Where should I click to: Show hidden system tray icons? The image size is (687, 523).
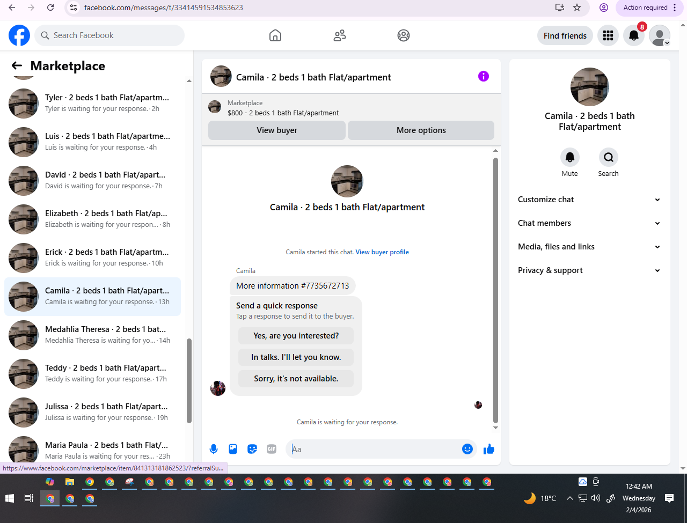(x=569, y=498)
